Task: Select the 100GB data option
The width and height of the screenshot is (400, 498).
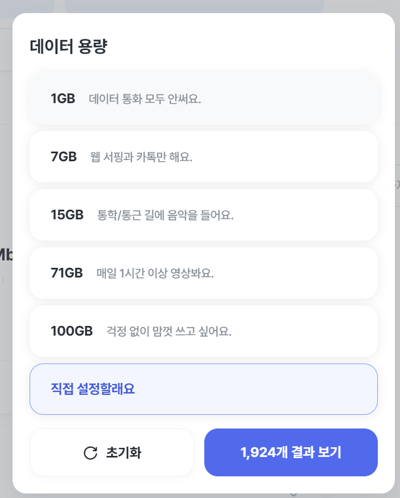Action: tap(203, 330)
